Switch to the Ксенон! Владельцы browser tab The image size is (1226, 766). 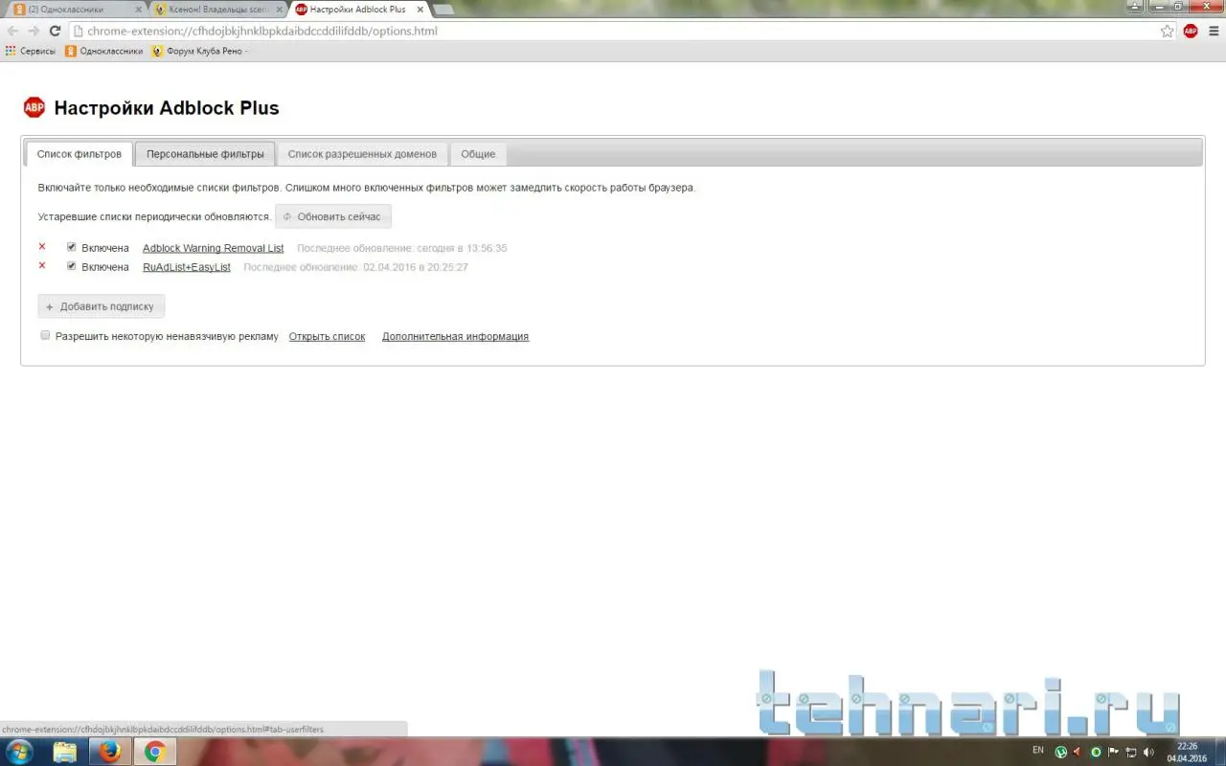pyautogui.click(x=217, y=10)
